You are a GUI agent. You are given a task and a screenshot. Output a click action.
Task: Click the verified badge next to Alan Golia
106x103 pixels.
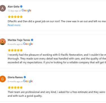tap(21, 6)
